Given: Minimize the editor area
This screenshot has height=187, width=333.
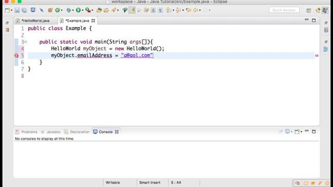Looking at the screenshot, I should 306,20.
